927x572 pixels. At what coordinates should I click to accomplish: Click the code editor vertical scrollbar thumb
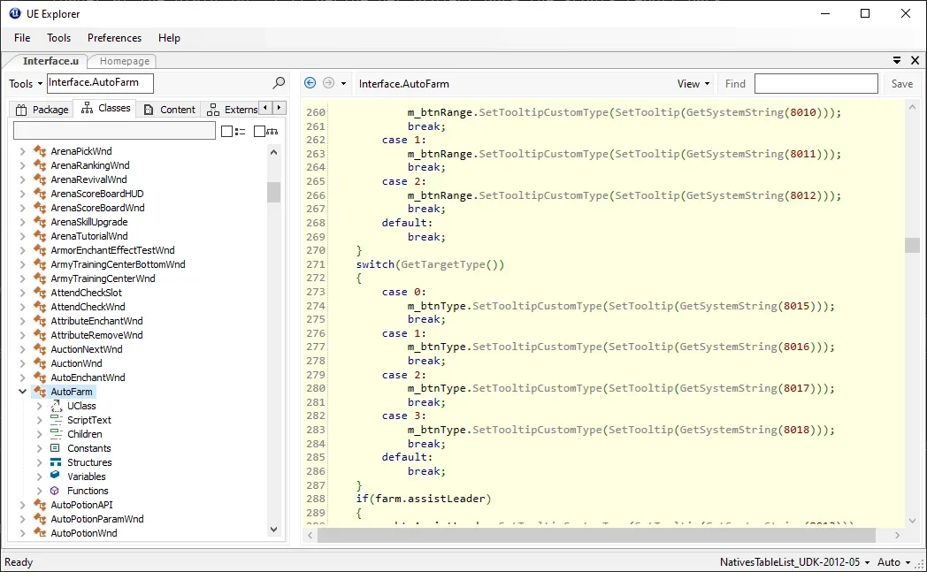[912, 245]
